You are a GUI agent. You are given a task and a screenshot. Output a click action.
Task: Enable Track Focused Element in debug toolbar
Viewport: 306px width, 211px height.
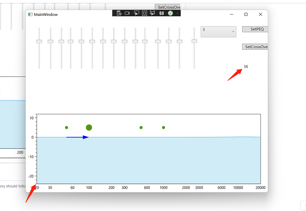(152, 13)
